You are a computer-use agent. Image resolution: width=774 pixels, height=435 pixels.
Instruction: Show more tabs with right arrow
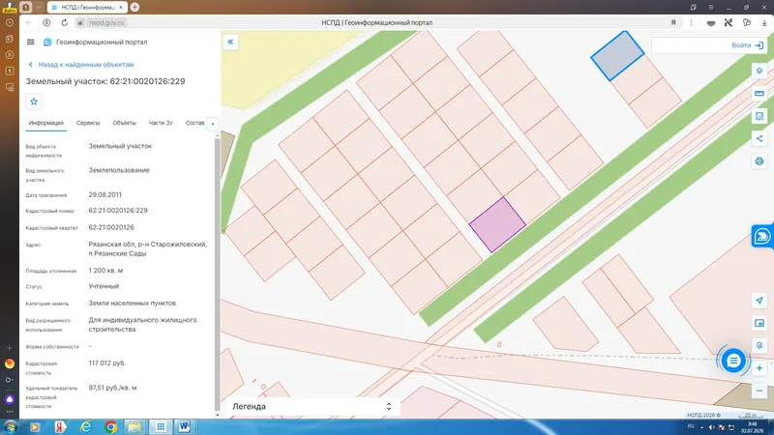[x=213, y=124]
